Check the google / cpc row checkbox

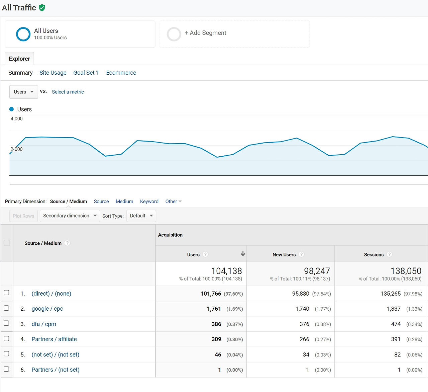(6, 308)
